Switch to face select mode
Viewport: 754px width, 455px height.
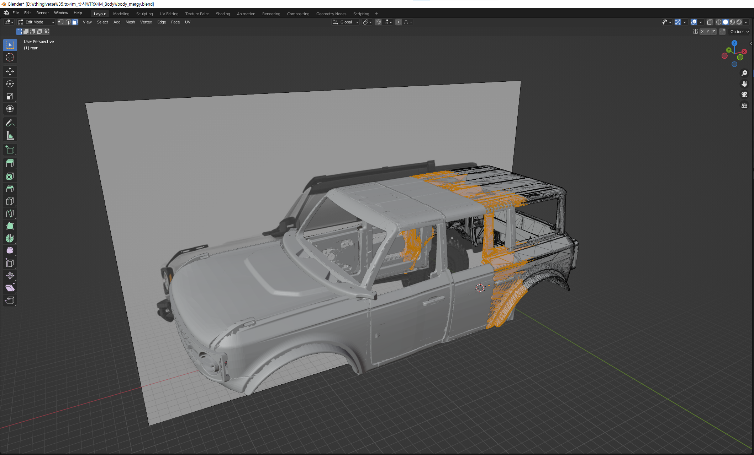coord(75,22)
